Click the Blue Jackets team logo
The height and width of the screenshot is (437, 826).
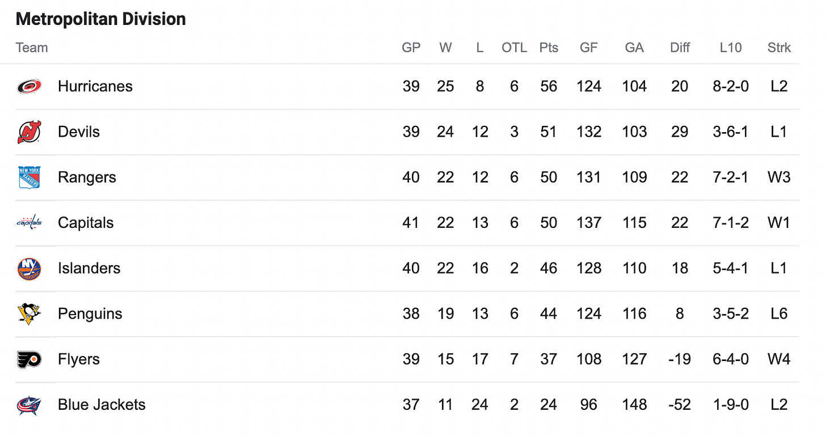point(29,405)
